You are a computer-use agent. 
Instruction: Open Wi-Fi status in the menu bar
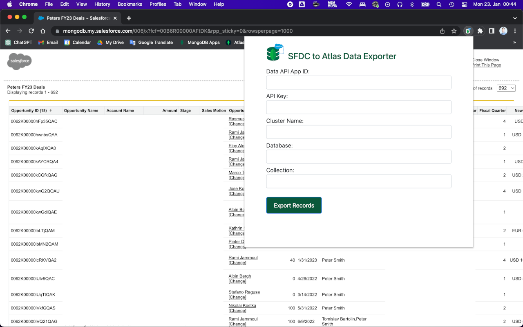tap(349, 4)
